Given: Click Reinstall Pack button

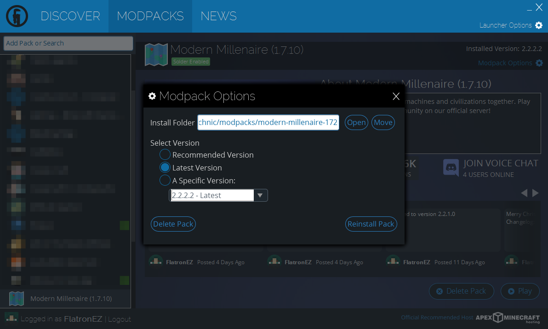Looking at the screenshot, I should click(x=371, y=224).
